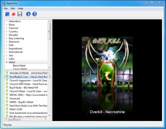Expand the Electronic genre
This screenshot has height=129, width=166.
(x=7, y=42)
